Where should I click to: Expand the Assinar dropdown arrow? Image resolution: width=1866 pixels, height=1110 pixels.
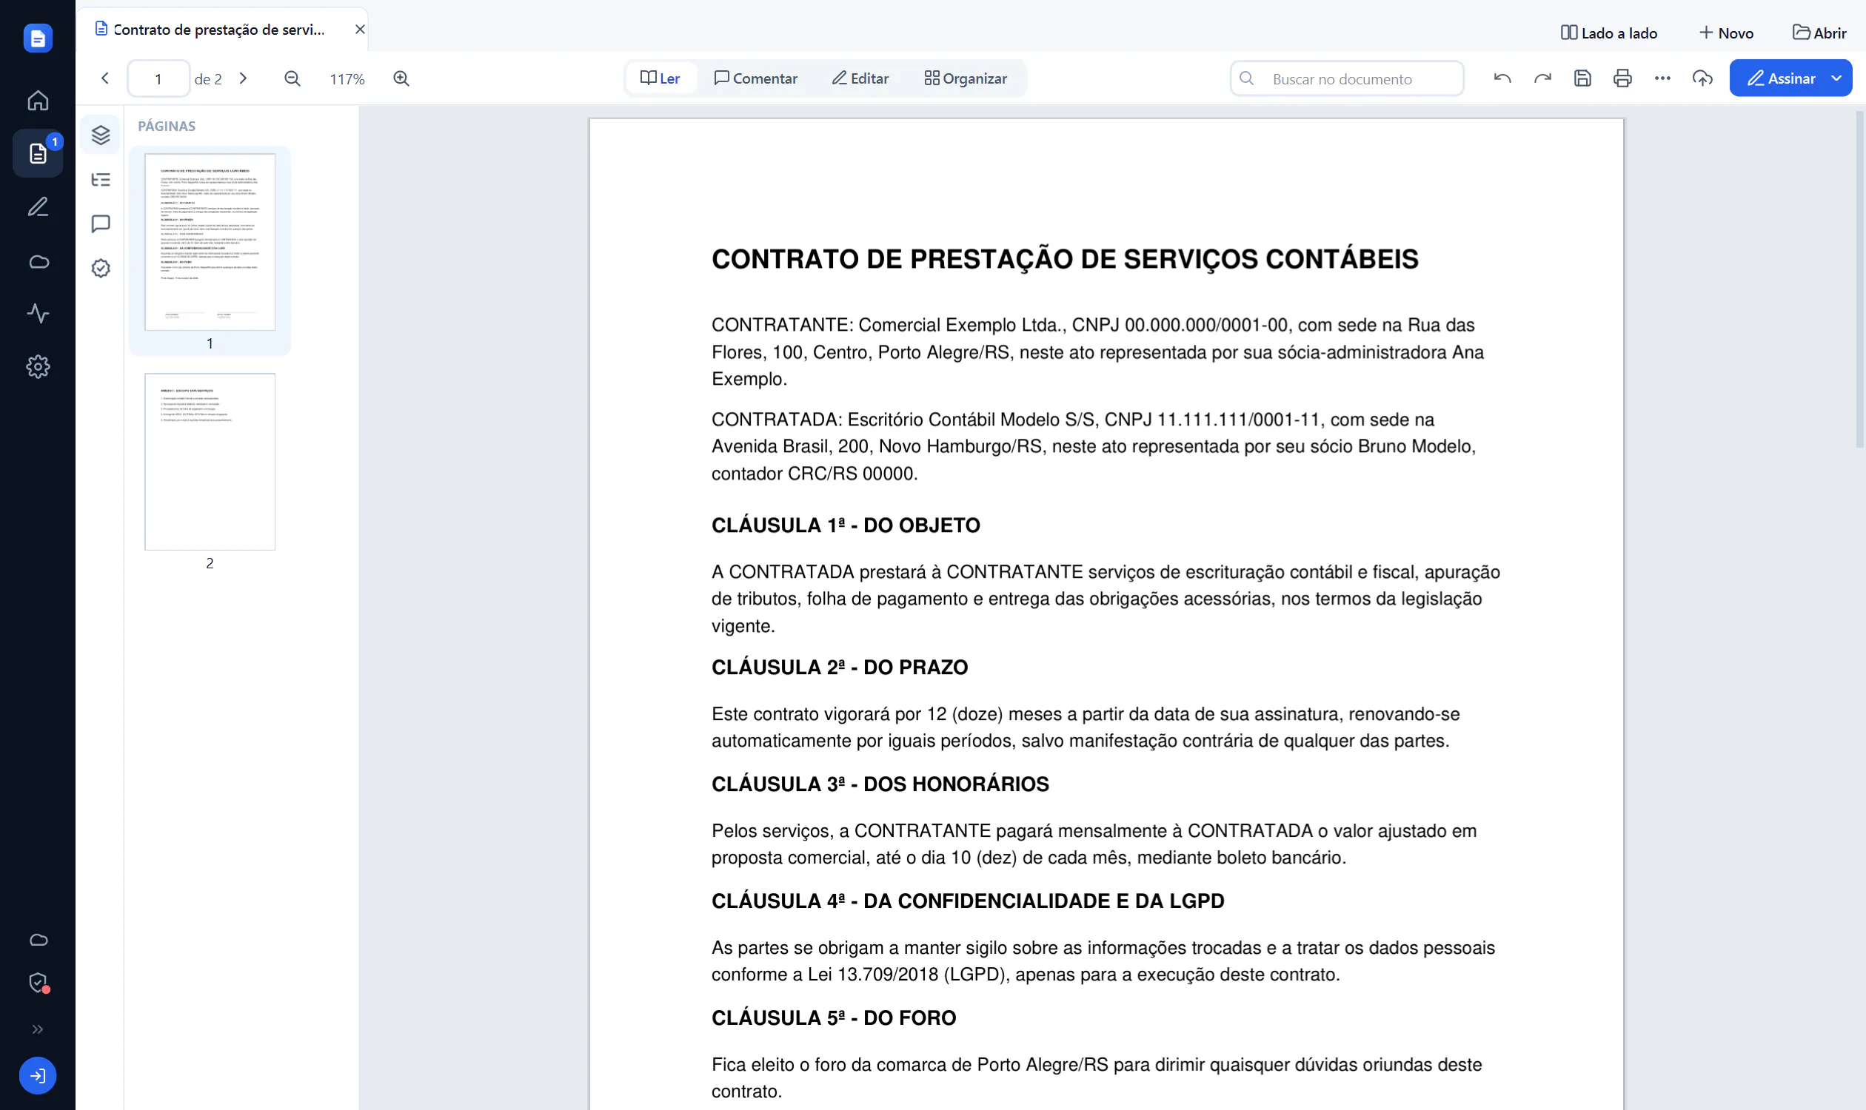1837,78
